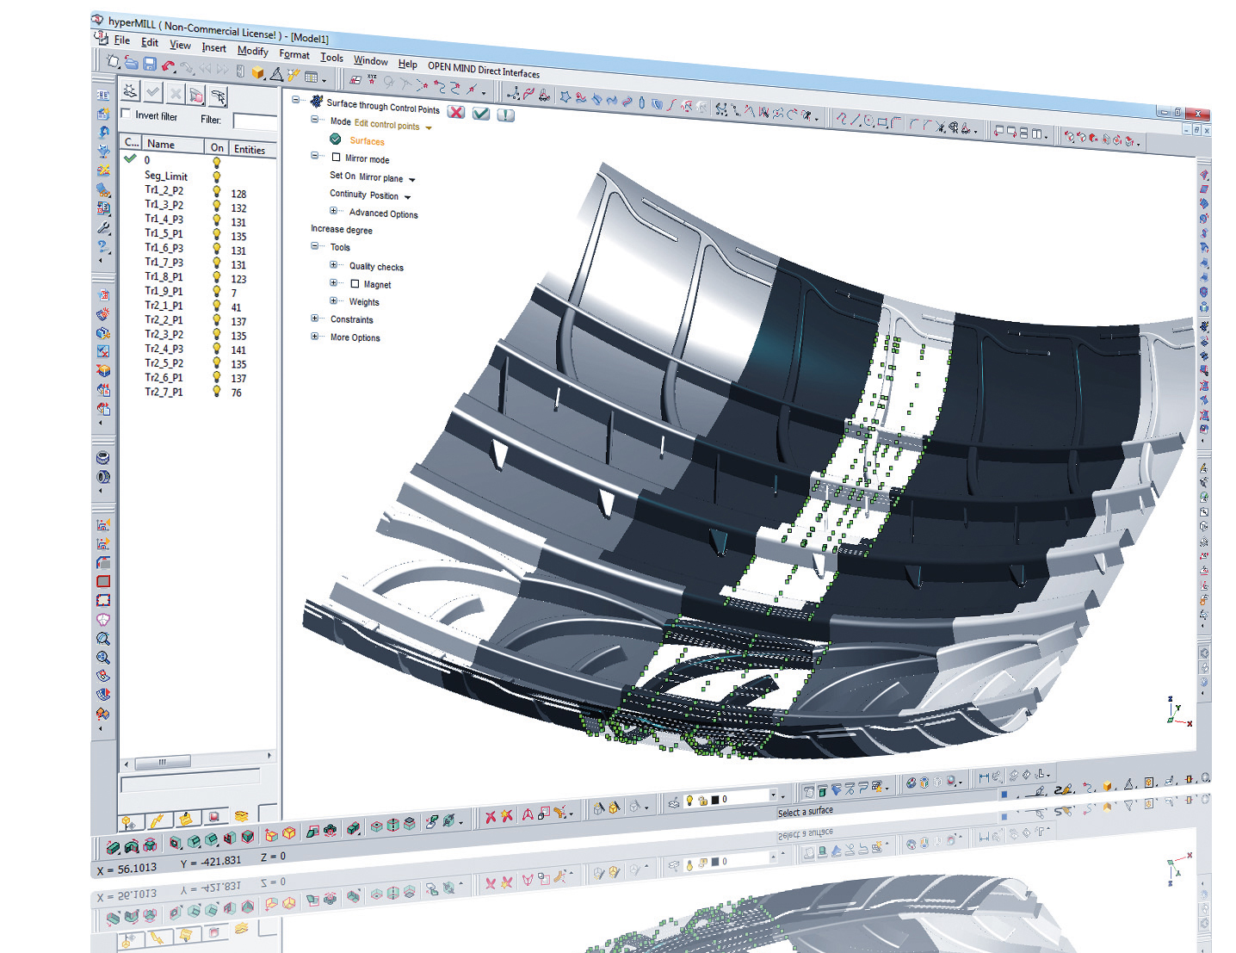Expand the Constraints tree node
Image resolution: width=1236 pixels, height=953 pixels.
point(315,319)
